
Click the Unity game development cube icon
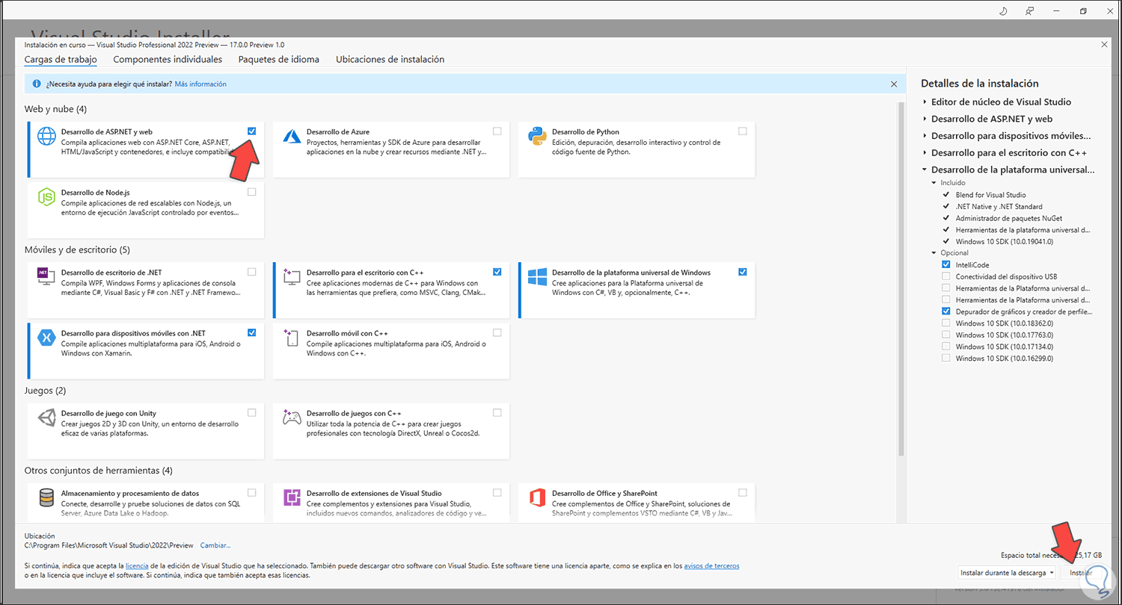[46, 418]
